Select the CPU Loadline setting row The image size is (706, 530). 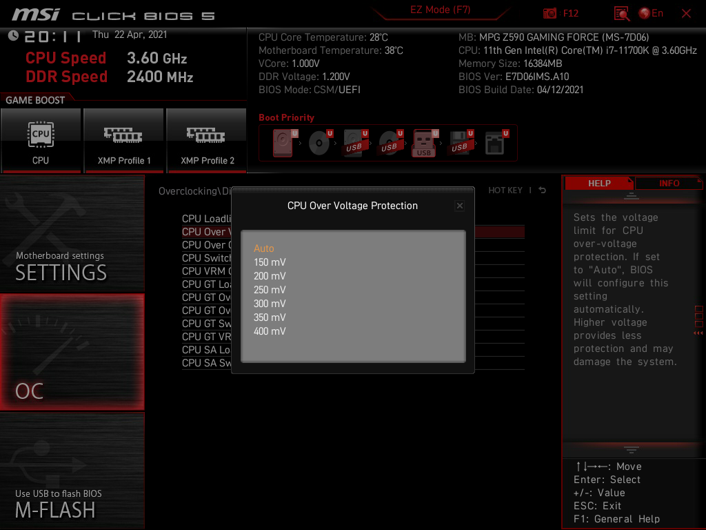click(353, 219)
